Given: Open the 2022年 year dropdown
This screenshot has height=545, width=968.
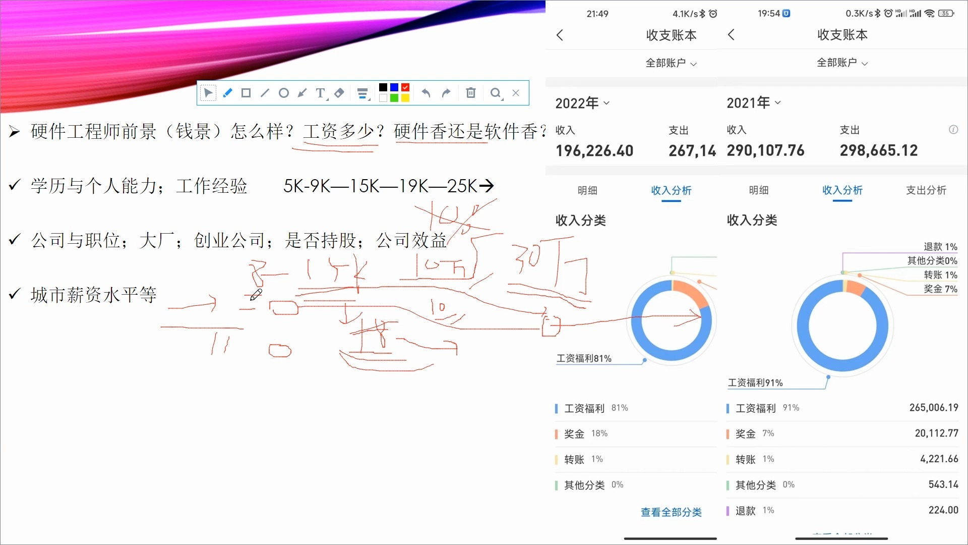Looking at the screenshot, I should [x=582, y=103].
